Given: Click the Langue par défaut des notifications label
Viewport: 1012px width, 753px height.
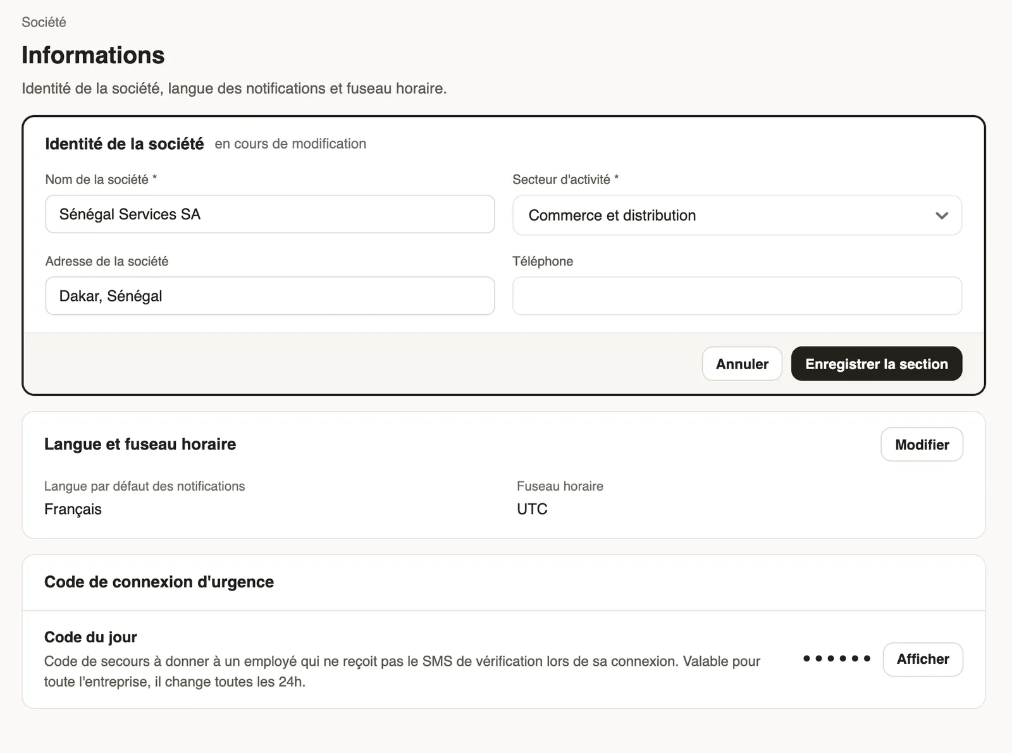Looking at the screenshot, I should click(144, 486).
